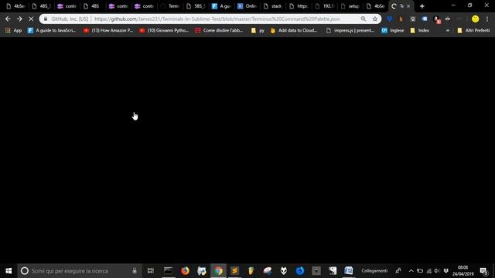Viewport: 495px width, 278px height.
Task: Open the blue shield extension icon
Action: point(390,19)
